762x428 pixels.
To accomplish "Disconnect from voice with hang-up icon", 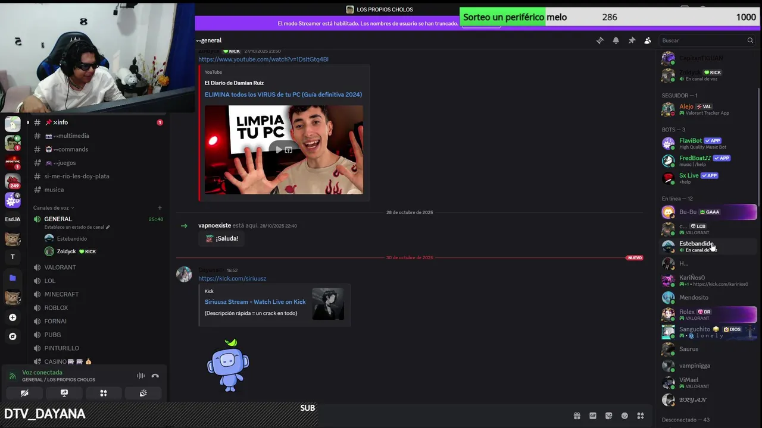I will tap(155, 376).
